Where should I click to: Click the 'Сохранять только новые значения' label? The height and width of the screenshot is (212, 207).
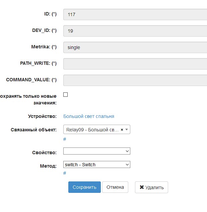[x=28, y=99]
